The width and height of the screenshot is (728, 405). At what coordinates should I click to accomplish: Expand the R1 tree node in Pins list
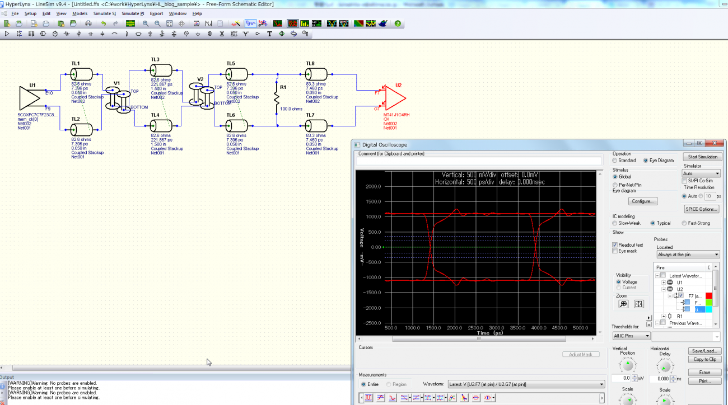click(x=664, y=317)
